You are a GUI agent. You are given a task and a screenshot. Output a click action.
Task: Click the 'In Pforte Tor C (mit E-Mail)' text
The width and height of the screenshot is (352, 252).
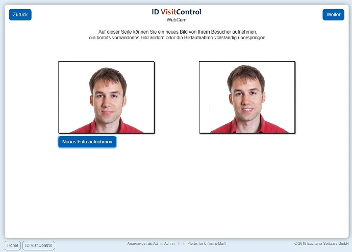pyautogui.click(x=205, y=244)
